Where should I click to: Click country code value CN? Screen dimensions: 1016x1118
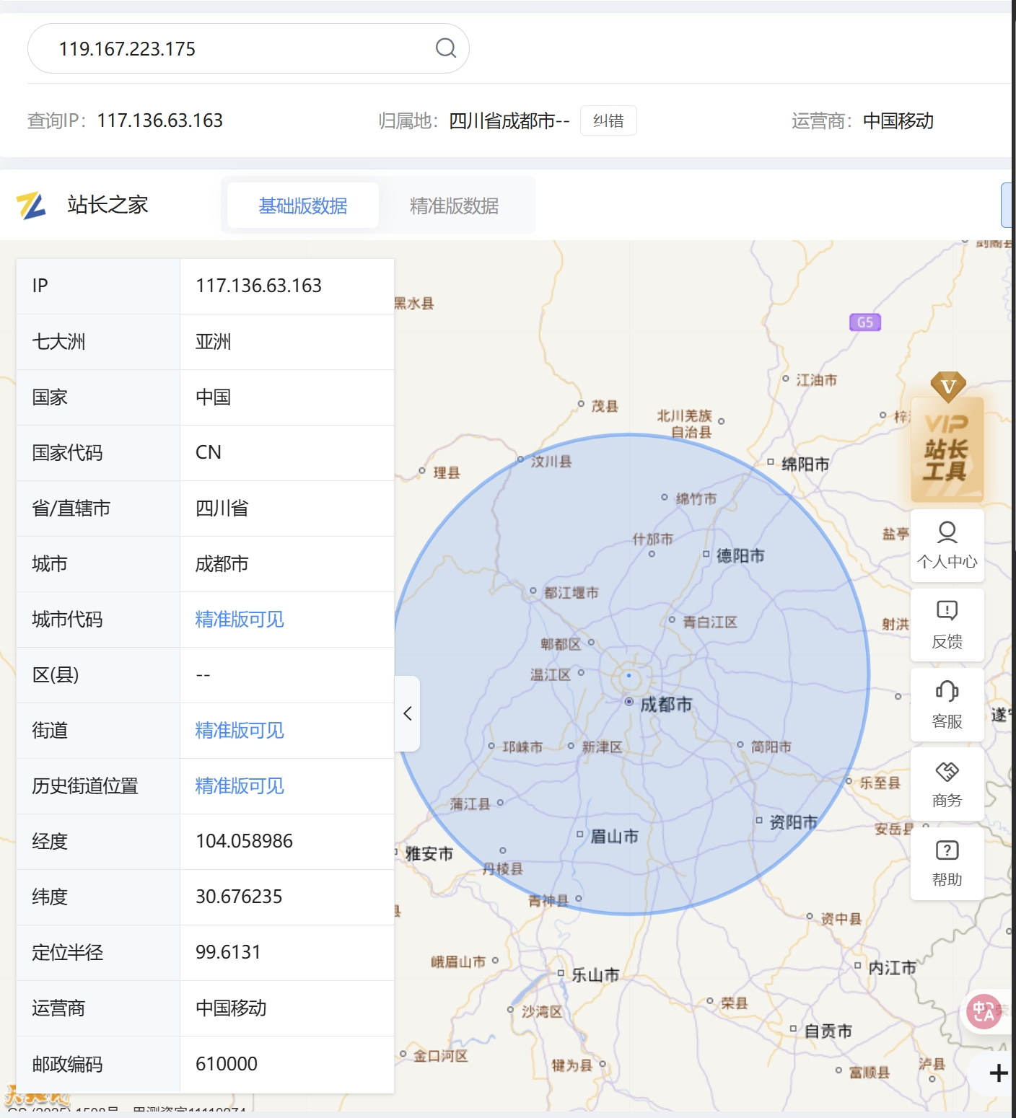click(209, 452)
